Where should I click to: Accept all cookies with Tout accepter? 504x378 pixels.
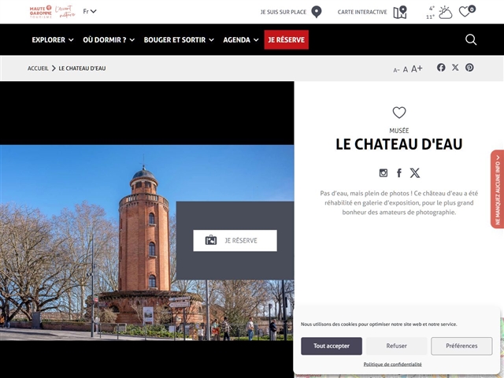[332, 346]
